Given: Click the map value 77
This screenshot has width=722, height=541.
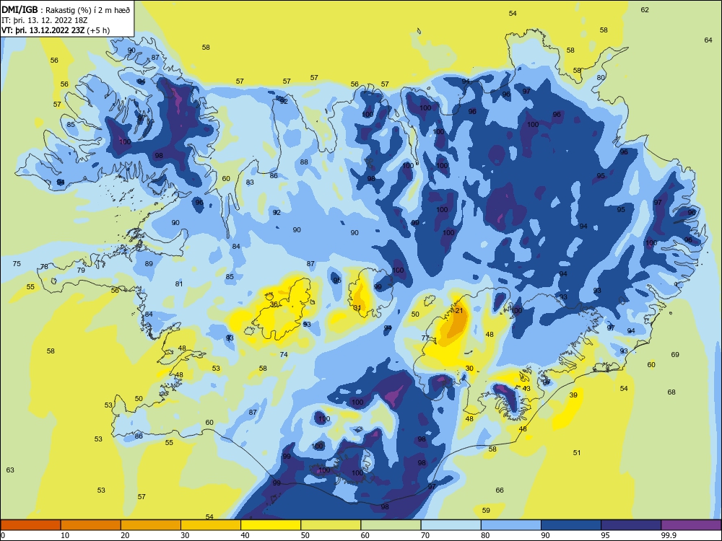Looking at the screenshot, I should 425,338.
